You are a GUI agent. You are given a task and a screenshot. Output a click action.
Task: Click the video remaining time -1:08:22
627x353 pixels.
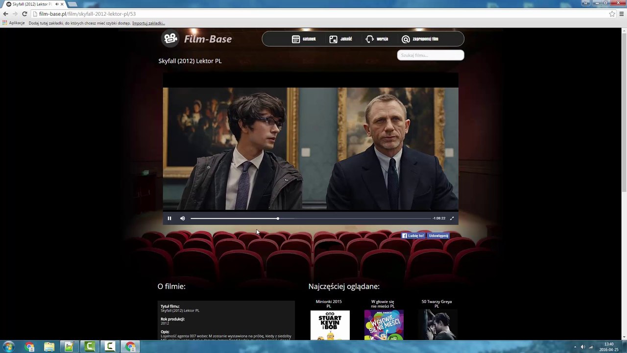[439, 218]
